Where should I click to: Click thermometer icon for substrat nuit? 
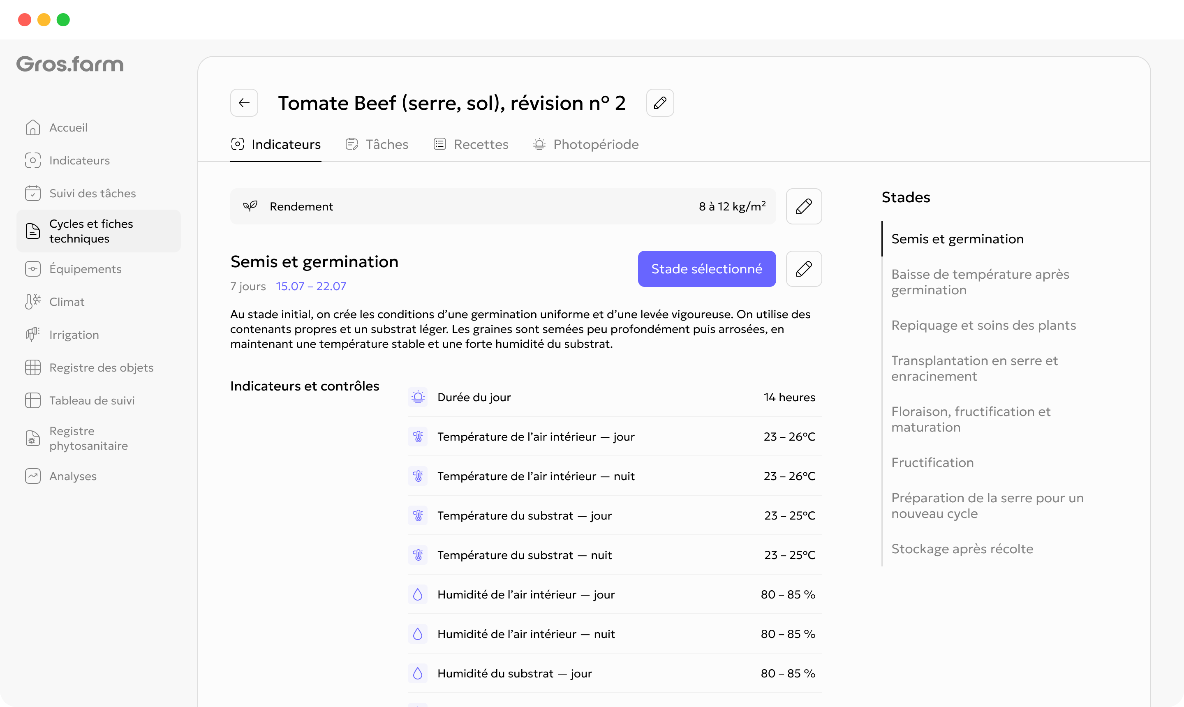pos(418,555)
